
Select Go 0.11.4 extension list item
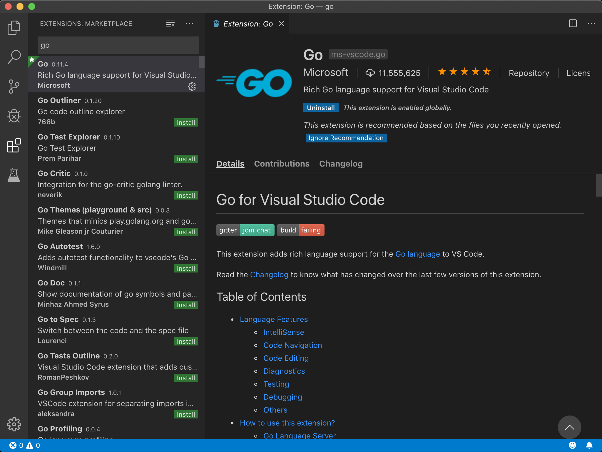[x=116, y=74]
